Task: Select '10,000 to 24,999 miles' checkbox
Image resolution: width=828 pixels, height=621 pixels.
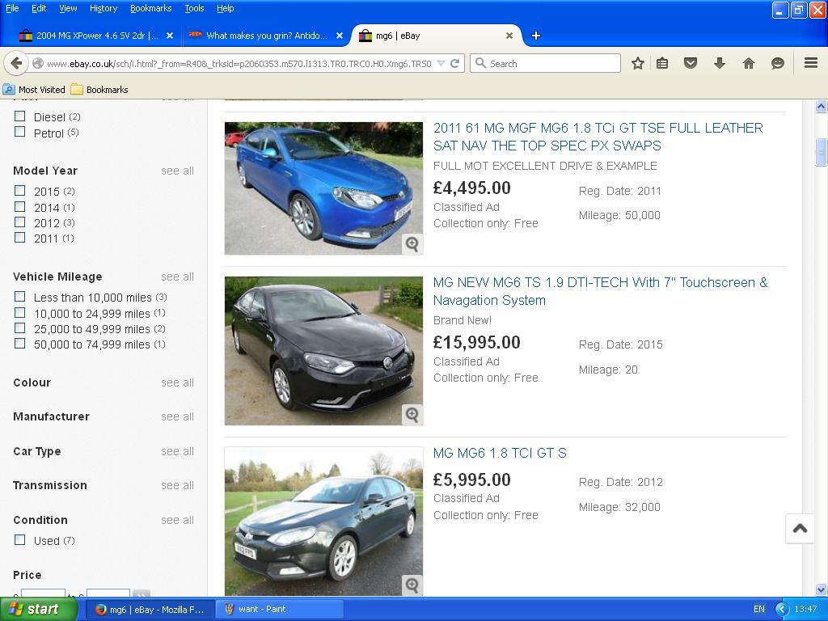Action: [x=20, y=313]
